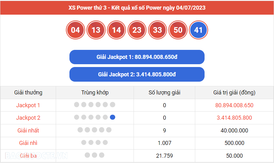The height and width of the screenshot is (163, 274).
Task: Click the Giá trị giải (đồng) header
Action: 234,93
